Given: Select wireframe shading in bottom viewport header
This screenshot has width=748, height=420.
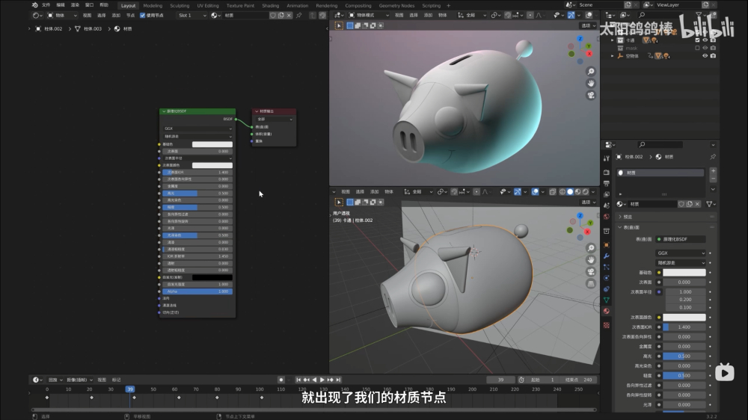Looking at the screenshot, I should (562, 191).
